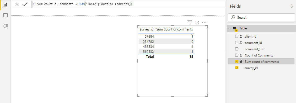Collapse the Fields pane with chevron
296x103 pixels.
tap(292, 6)
